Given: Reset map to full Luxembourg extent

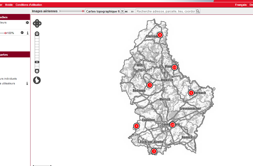Looking at the screenshot, I should [x=37, y=80].
